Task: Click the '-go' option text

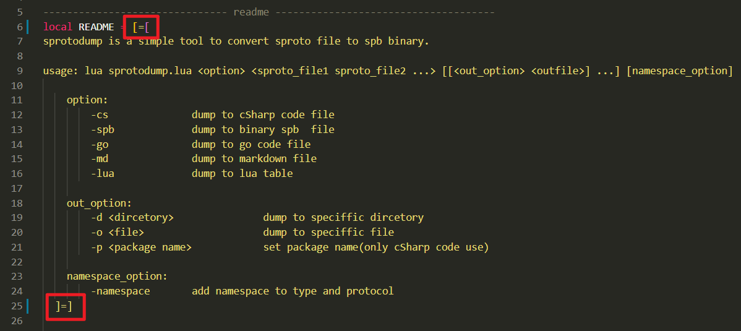Action: click(100, 144)
